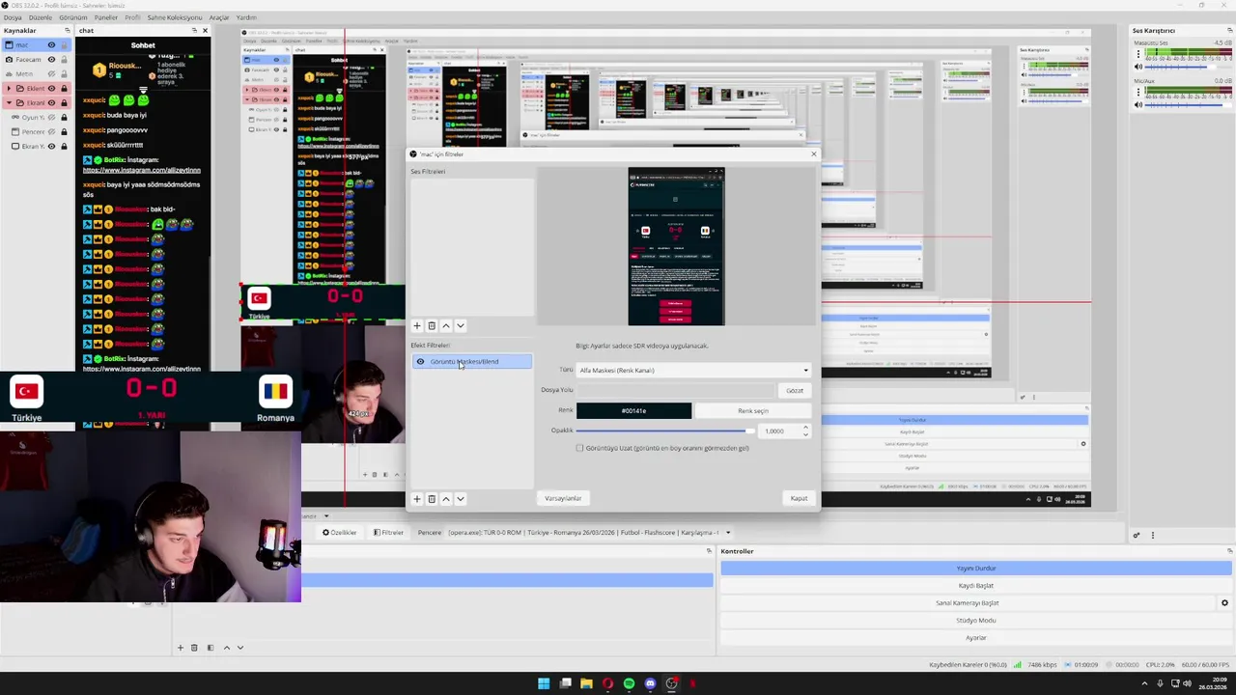The image size is (1236, 695).
Task: Float the chat dock panel
Action: tap(194, 31)
